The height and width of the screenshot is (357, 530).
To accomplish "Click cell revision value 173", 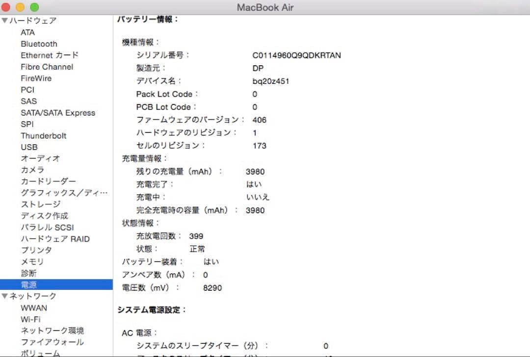I will 259,146.
